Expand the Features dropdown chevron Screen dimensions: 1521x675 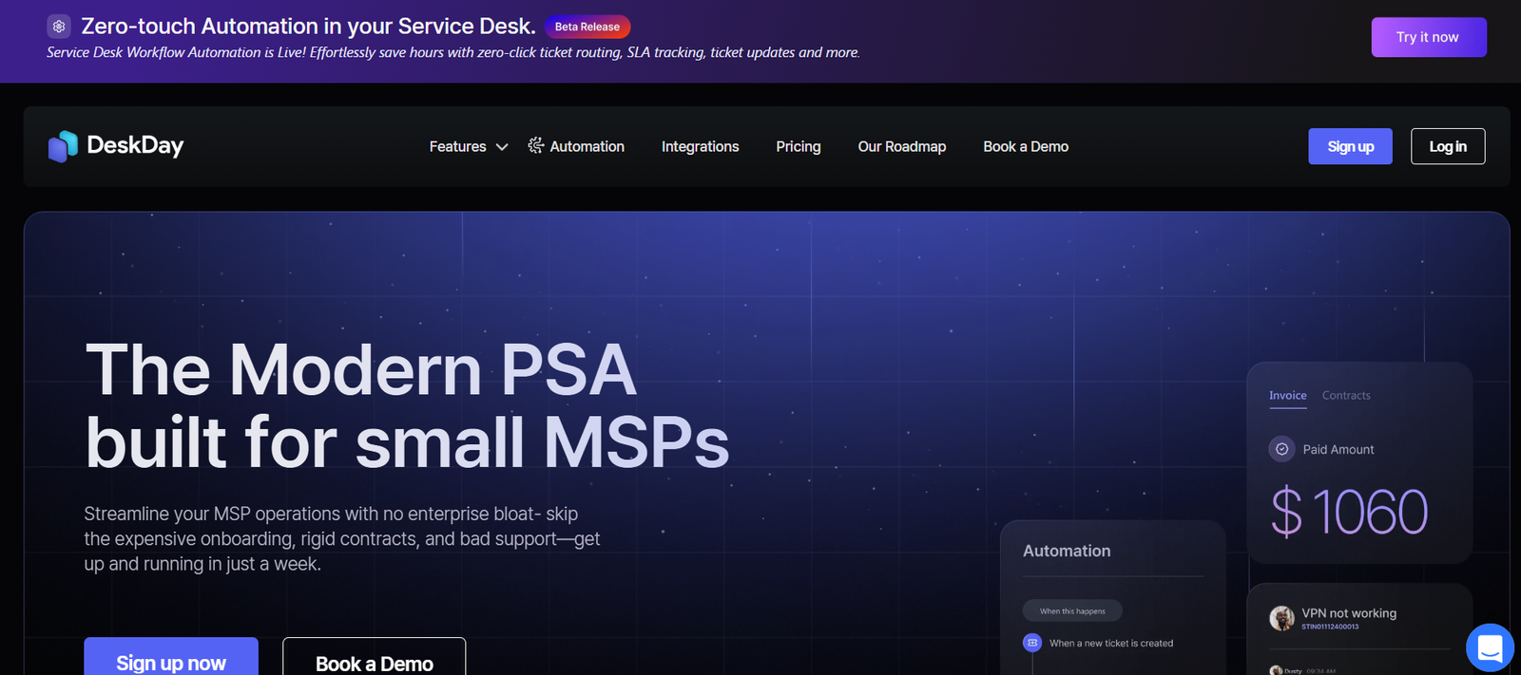pyautogui.click(x=502, y=147)
